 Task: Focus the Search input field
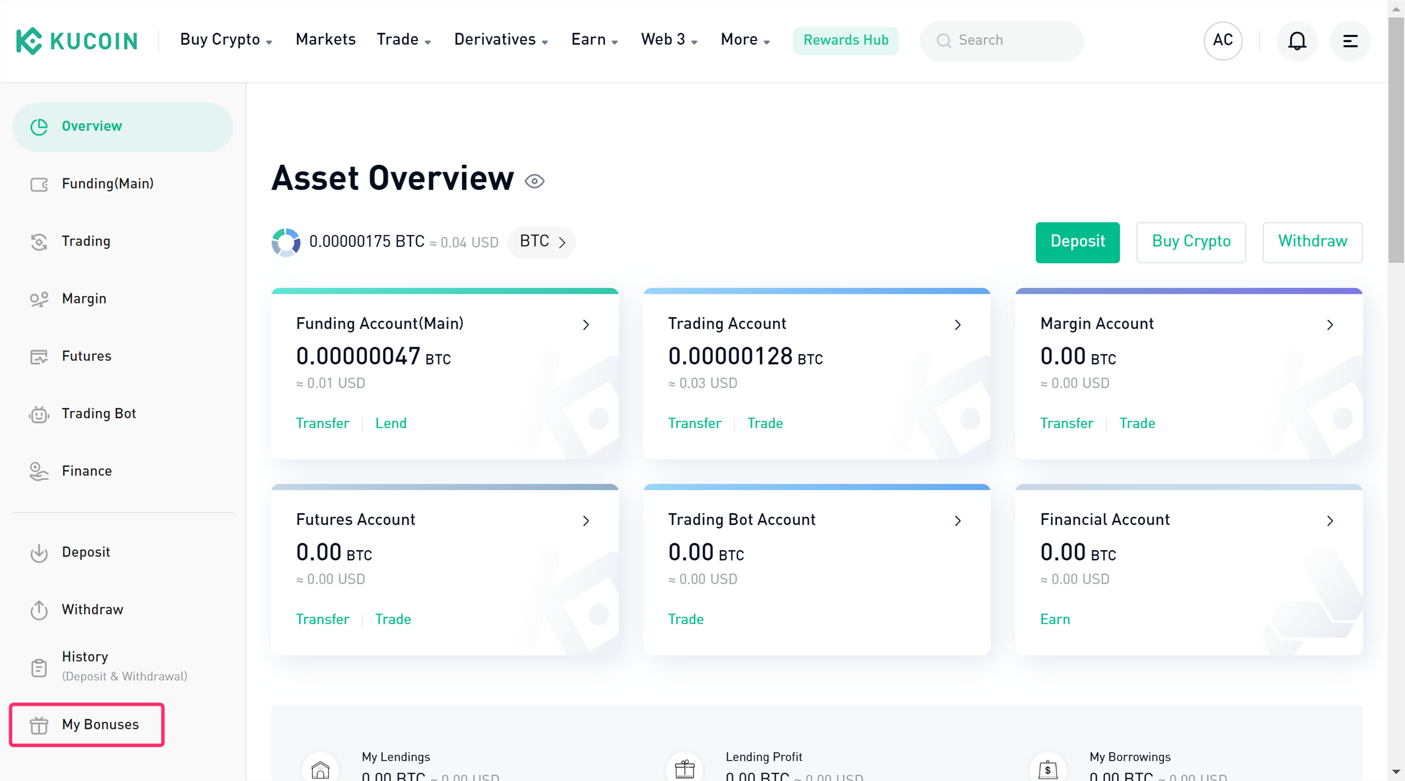coord(1001,40)
